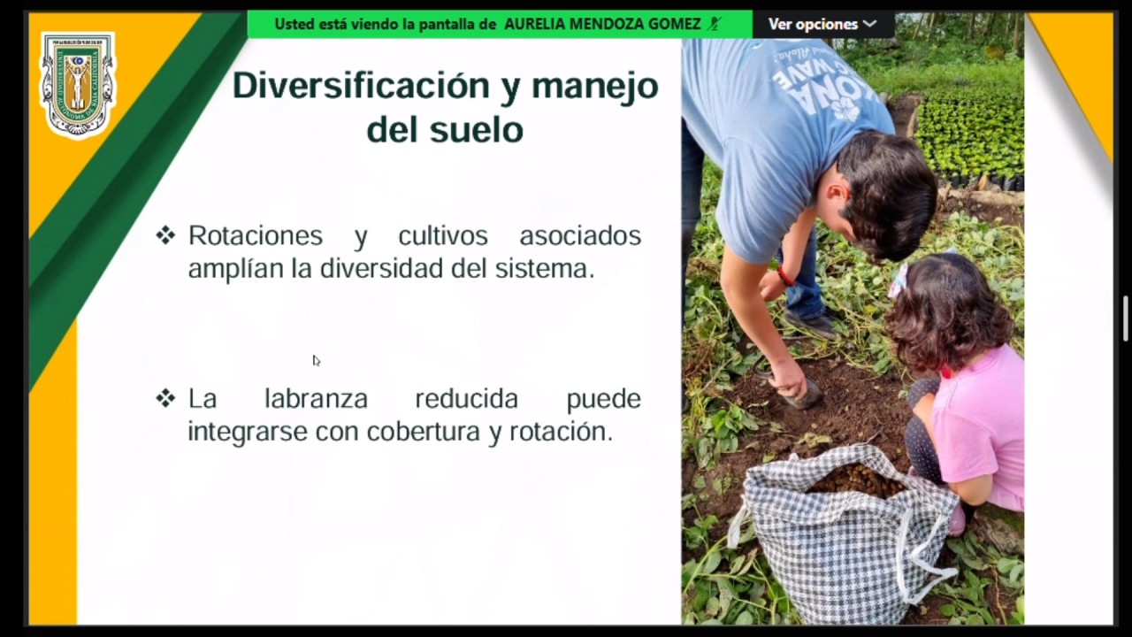Click the vertical scrollbar thumb at right edge
1132x637 pixels.
pyautogui.click(x=1126, y=318)
